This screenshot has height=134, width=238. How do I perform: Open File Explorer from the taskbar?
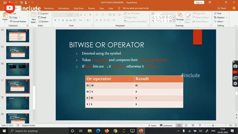click(x=90, y=131)
